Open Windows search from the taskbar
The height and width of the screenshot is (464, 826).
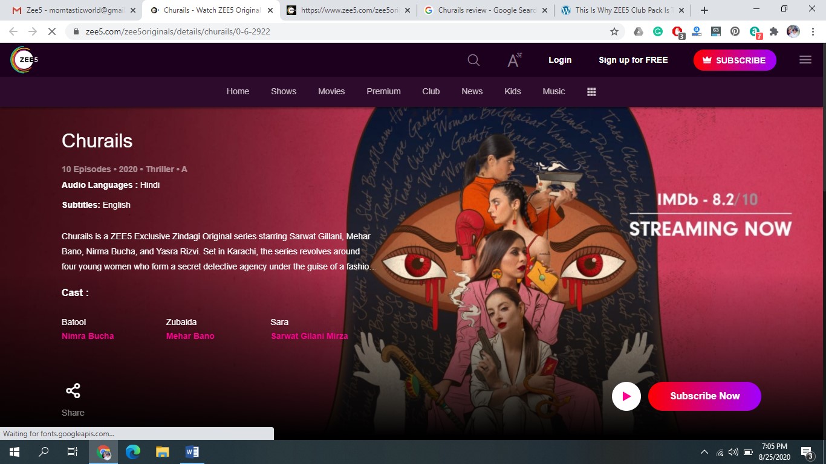(44, 452)
